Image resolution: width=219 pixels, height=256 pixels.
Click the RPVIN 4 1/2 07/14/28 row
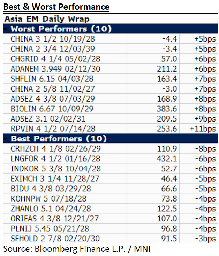point(53,129)
